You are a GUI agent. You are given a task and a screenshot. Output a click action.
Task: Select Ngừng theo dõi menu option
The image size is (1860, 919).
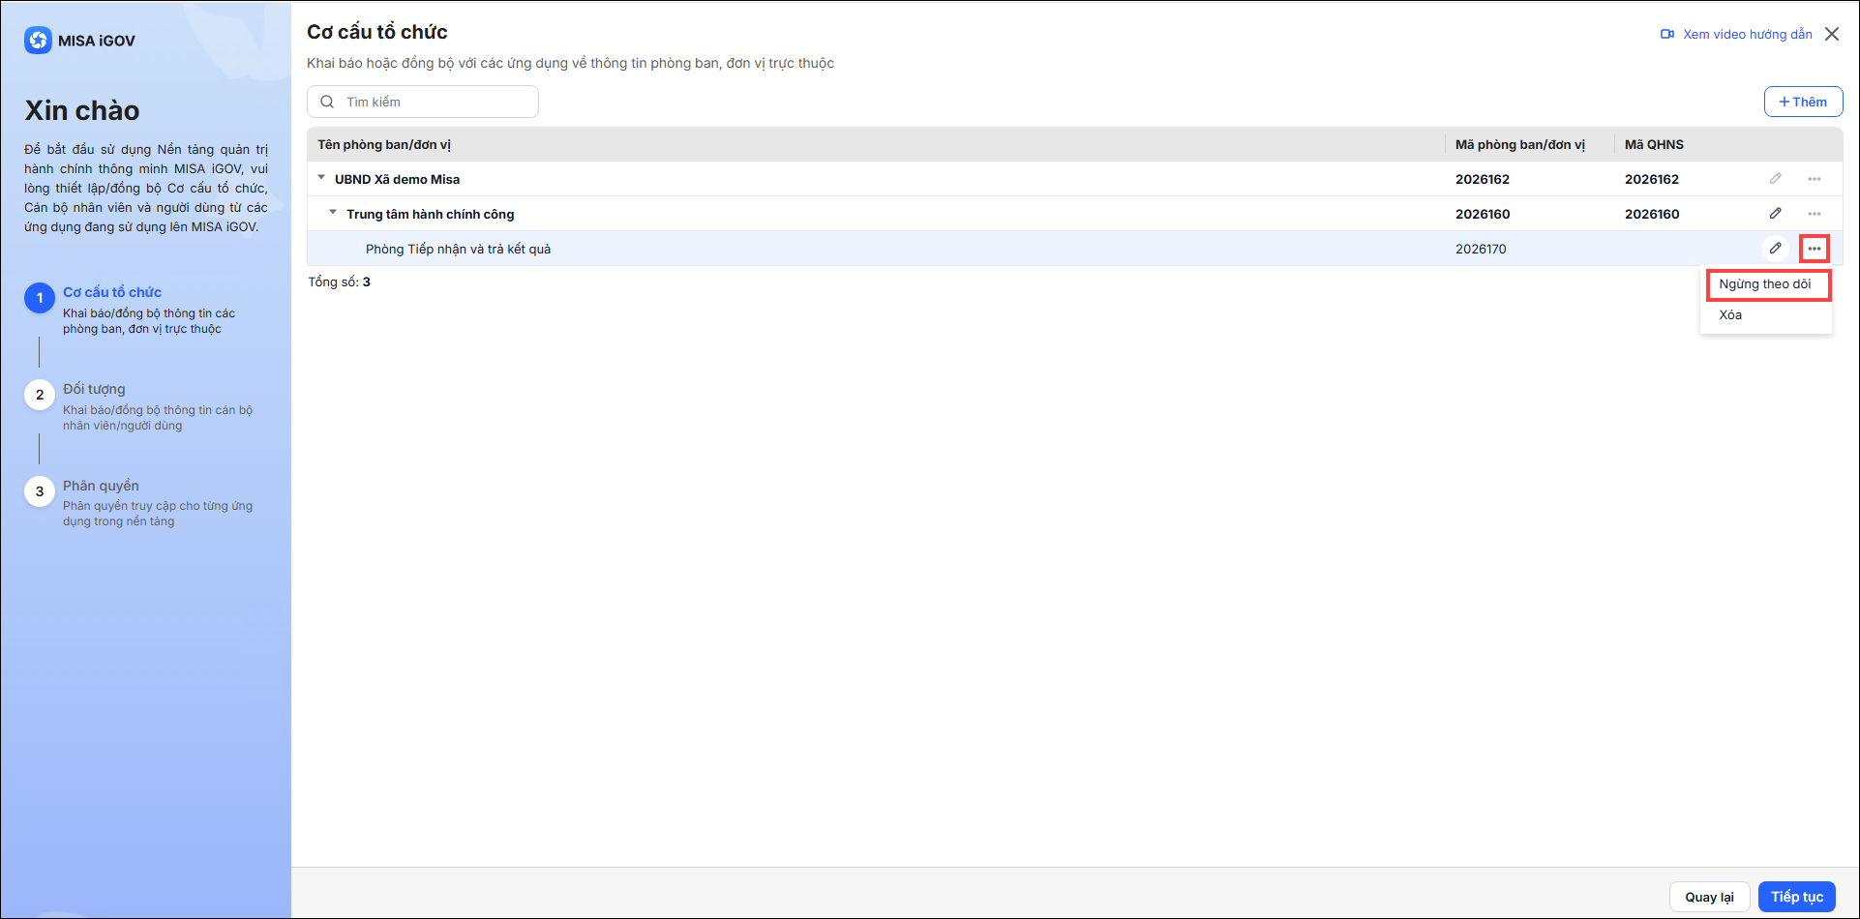pos(1767,284)
